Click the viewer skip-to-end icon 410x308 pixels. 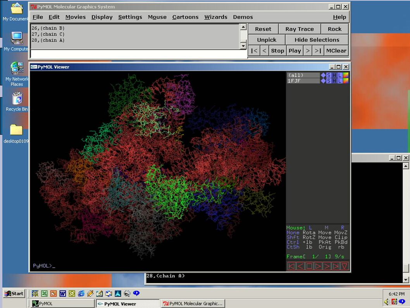pyautogui.click(x=336, y=266)
